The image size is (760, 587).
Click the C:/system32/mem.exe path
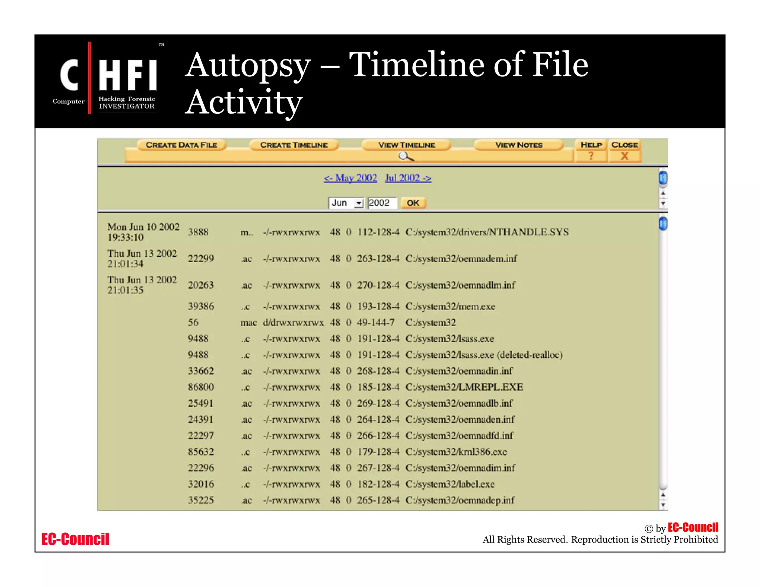pos(450,306)
